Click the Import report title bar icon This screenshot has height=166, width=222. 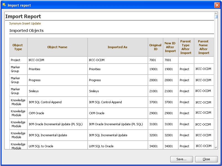[4, 5]
